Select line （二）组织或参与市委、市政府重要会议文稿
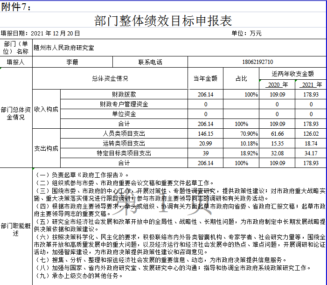This screenshot has height=285, width=327. pyautogui.click(x=124, y=183)
